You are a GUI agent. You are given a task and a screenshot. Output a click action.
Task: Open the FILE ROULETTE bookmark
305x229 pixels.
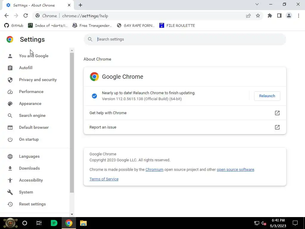[x=177, y=26]
